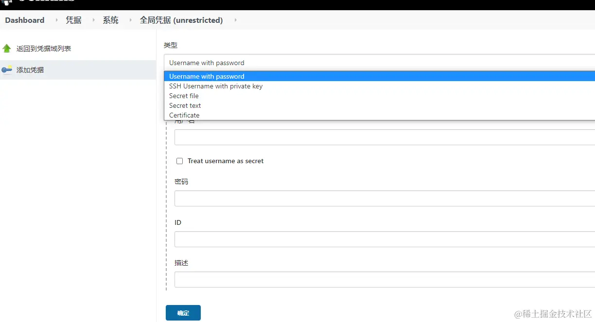Screen dimensions: 595x322
Task: Expand the arrow after 全局凭据 breadcrumb
Action: pos(236,20)
